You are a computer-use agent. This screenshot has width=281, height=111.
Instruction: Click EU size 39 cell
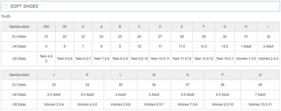pos(260,85)
